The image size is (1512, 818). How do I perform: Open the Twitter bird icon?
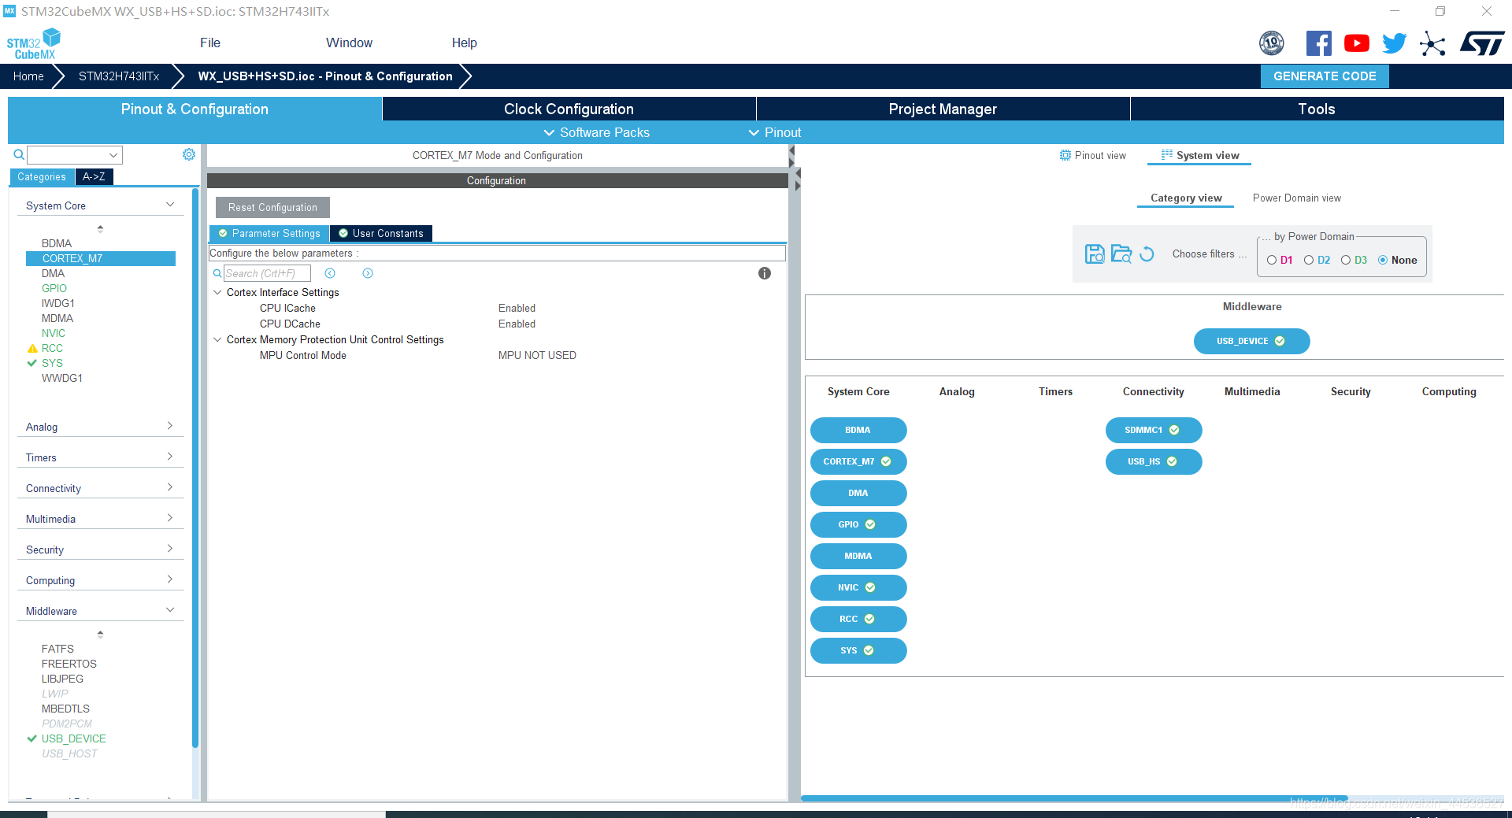[1394, 43]
